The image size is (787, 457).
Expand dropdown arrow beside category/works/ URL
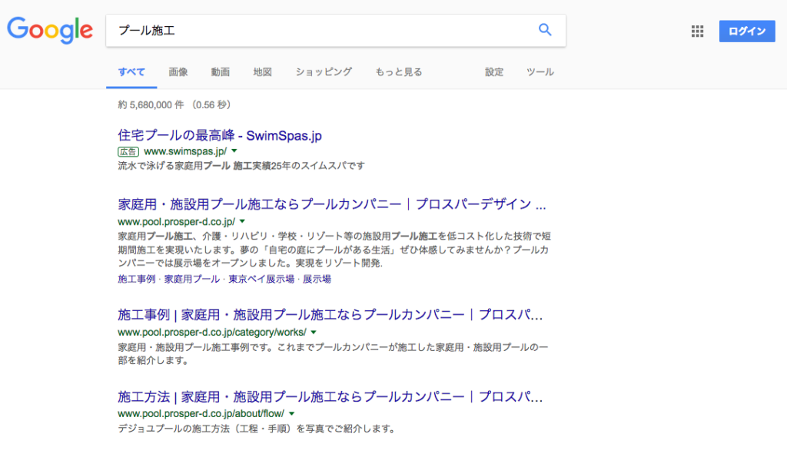(314, 332)
